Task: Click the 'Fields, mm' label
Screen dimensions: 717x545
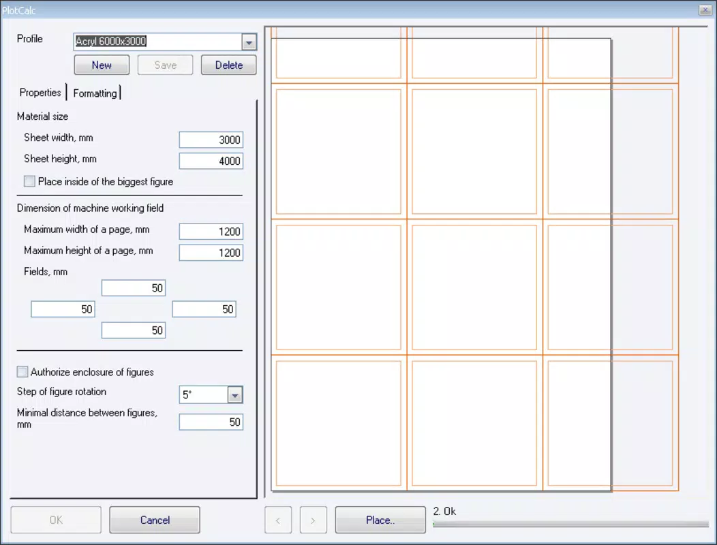Action: pos(46,272)
